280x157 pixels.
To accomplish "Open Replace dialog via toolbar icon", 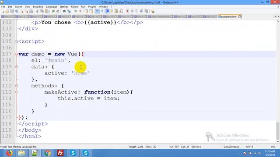I will pyautogui.click(x=69, y=11).
